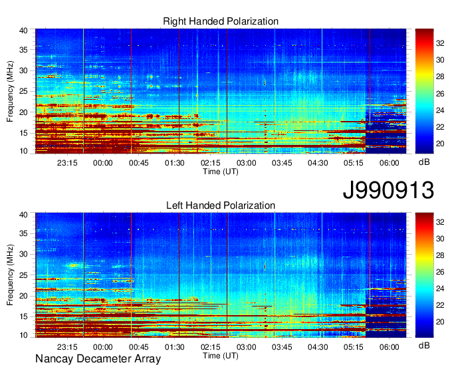The height and width of the screenshot is (367, 452).
Task: Click 35 MHz frequency tick on Right Handed plot
Action: (x=23, y=50)
